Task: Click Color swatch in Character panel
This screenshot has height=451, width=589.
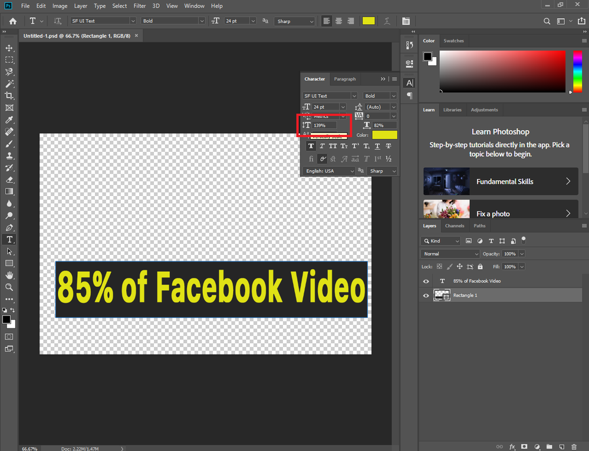Action: [x=384, y=135]
